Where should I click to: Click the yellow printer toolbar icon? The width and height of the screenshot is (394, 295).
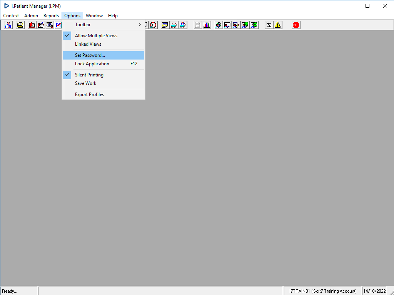[20, 25]
